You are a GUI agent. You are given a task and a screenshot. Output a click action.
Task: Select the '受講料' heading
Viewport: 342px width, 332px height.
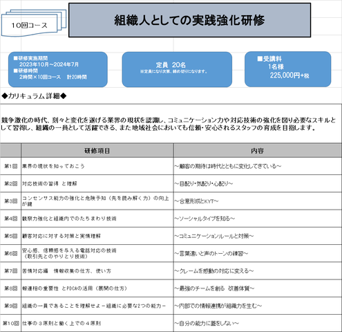click(x=269, y=59)
